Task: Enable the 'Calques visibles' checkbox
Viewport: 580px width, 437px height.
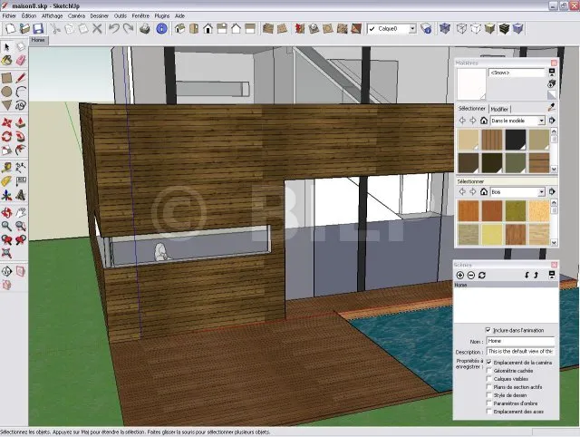Action: point(489,379)
